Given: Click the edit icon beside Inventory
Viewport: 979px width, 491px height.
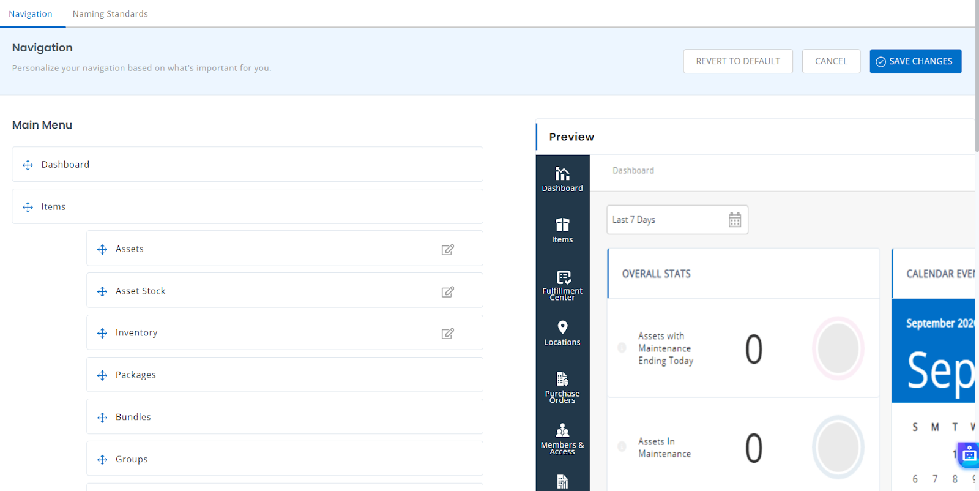Looking at the screenshot, I should coord(448,334).
